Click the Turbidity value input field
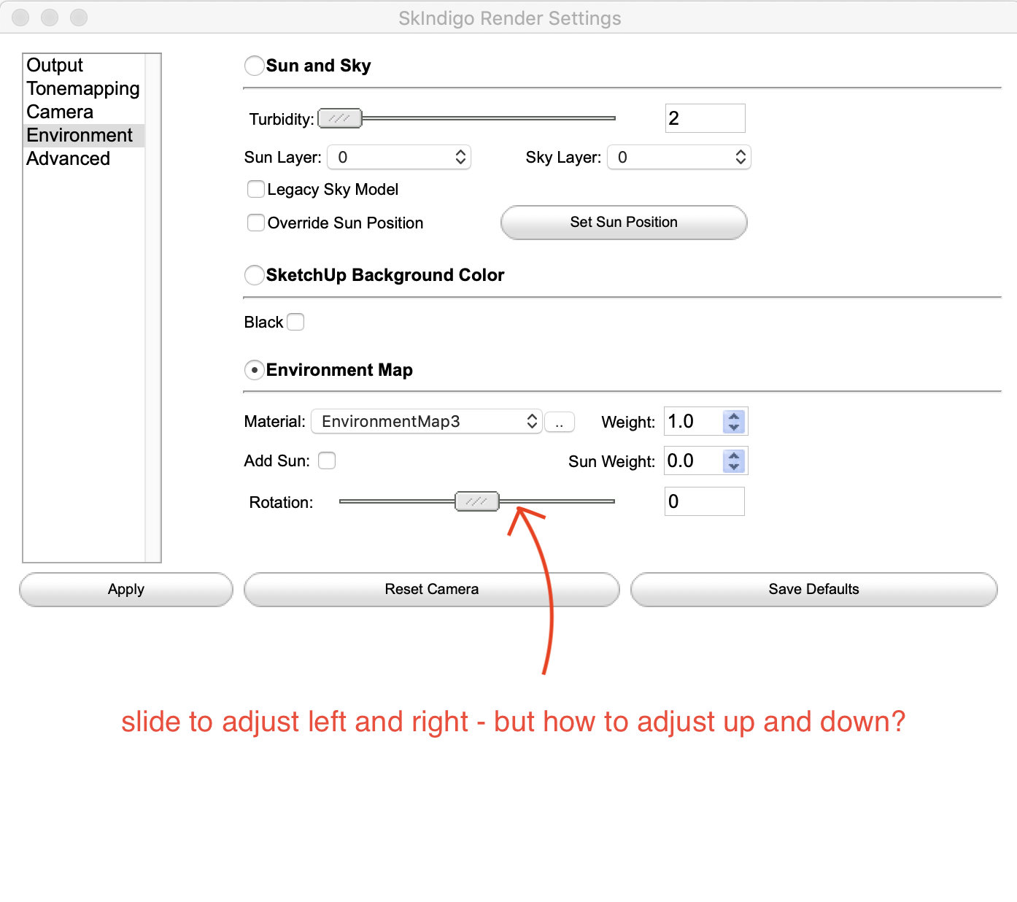 705,118
